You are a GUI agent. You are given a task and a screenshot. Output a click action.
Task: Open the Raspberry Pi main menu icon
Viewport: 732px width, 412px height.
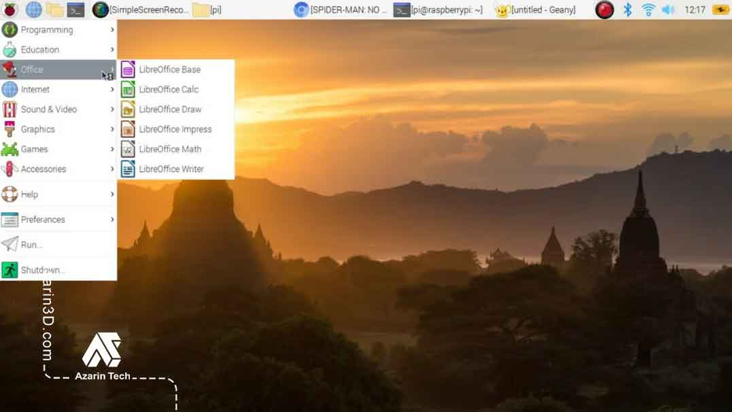[x=10, y=10]
